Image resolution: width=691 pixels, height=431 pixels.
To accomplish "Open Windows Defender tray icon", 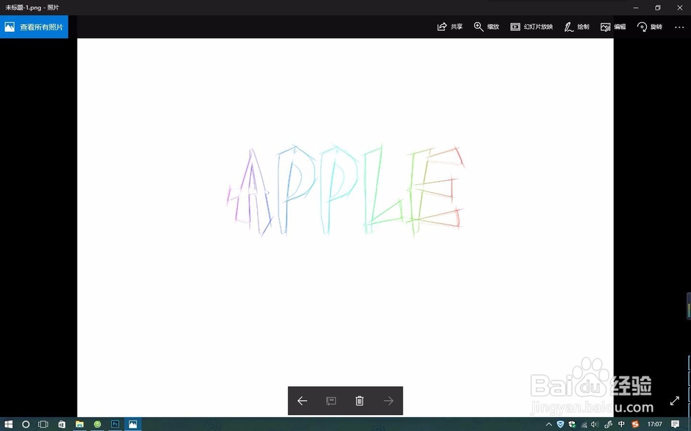I will click(572, 424).
